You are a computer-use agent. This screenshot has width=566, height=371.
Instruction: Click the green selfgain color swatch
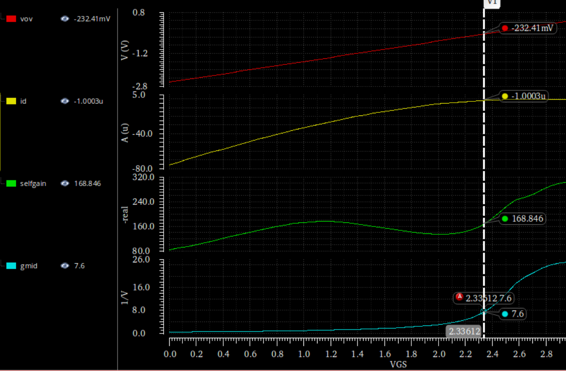12,184
